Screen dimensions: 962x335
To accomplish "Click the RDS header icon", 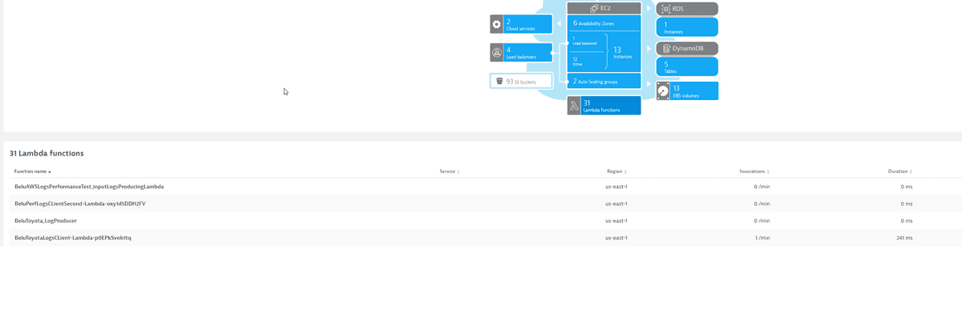I will coord(665,9).
